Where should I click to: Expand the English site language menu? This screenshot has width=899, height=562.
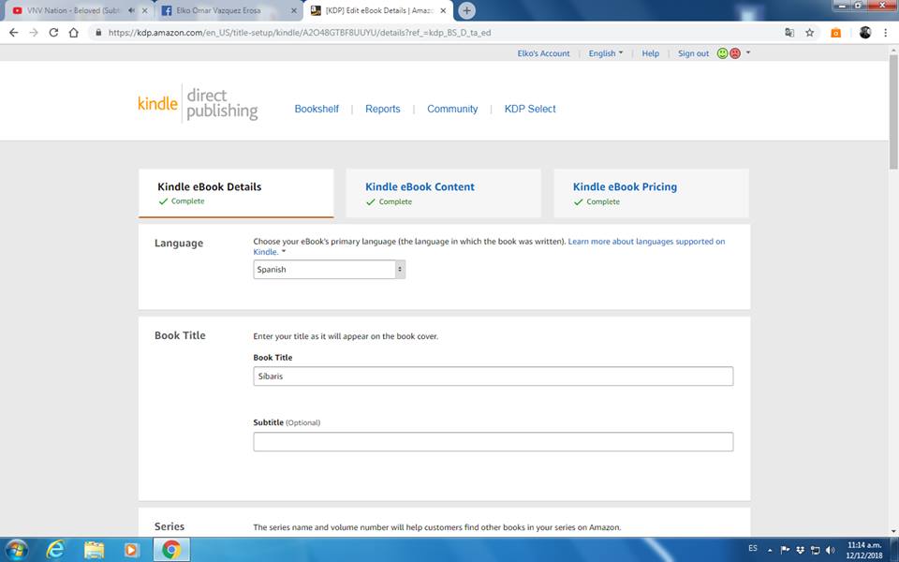point(605,53)
